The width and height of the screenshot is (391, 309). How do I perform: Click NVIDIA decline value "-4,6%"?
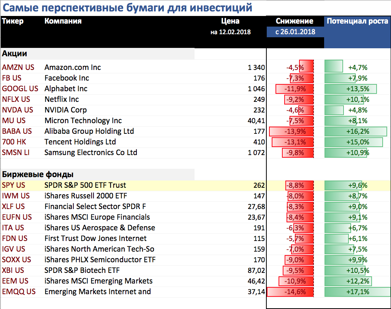pos(295,110)
